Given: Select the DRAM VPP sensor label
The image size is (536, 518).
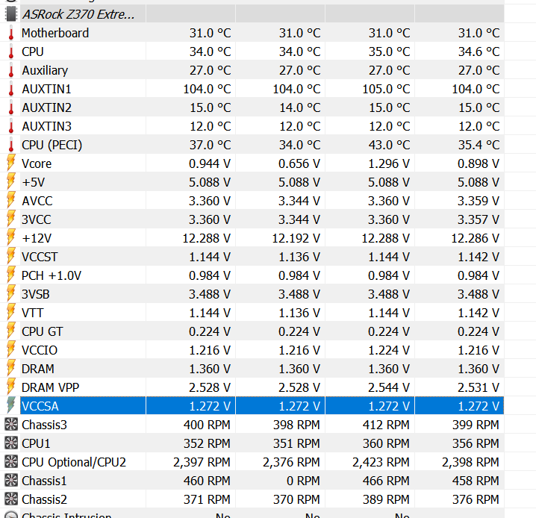Looking at the screenshot, I should click(50, 387).
